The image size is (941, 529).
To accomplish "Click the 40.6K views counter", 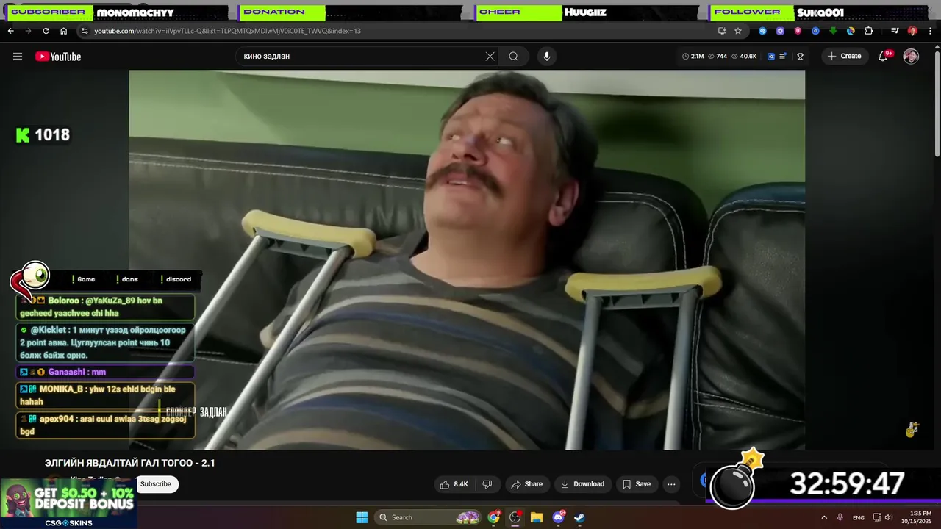I will pos(744,57).
